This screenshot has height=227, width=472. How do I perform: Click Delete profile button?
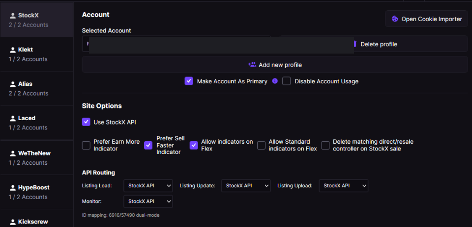[374, 44]
